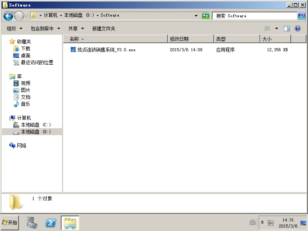308x231 pixels.
Task: Open the 共享 menu
Action: (x=76, y=28)
